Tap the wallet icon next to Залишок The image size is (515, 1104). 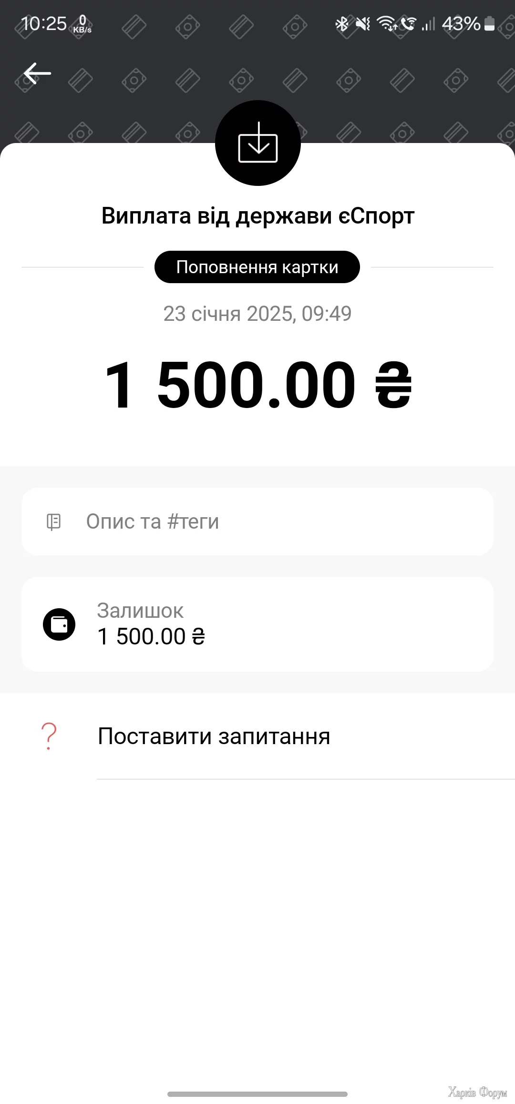[59, 624]
